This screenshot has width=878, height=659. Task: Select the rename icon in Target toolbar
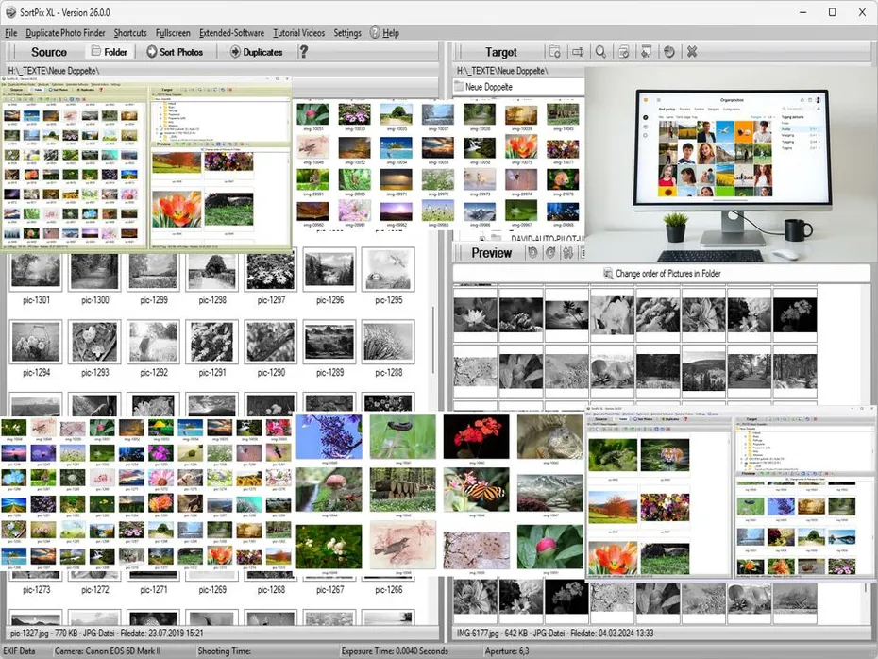[x=581, y=52]
